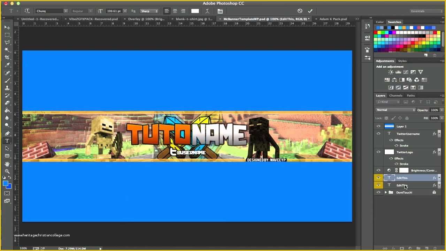Link layers using the chain icon
This screenshot has height=251, width=446.
click(x=385, y=248)
